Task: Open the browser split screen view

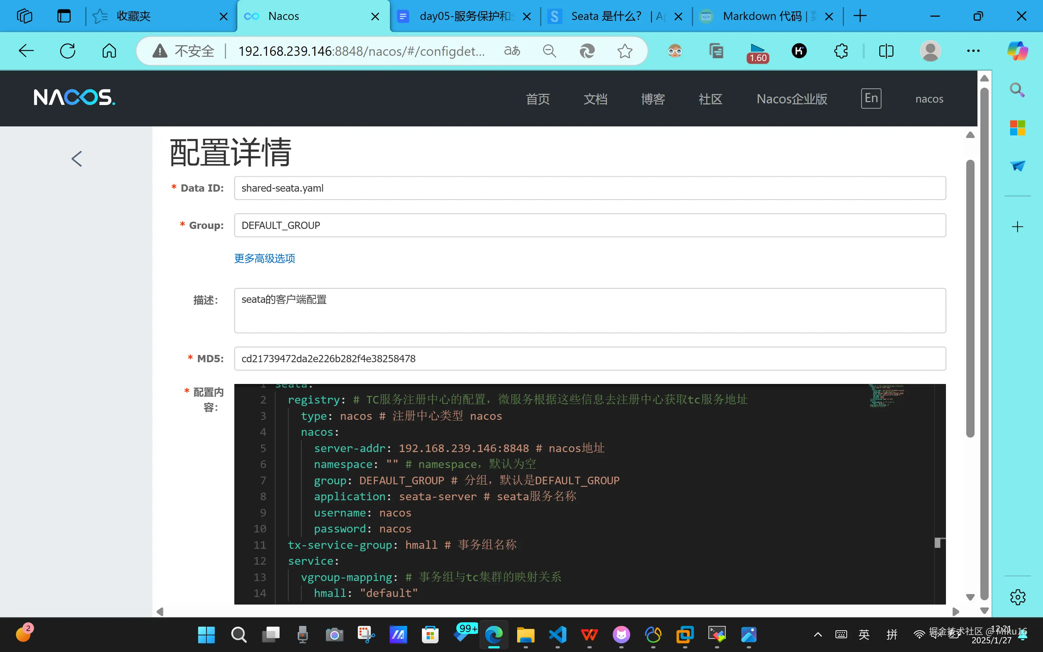Action: click(x=886, y=51)
